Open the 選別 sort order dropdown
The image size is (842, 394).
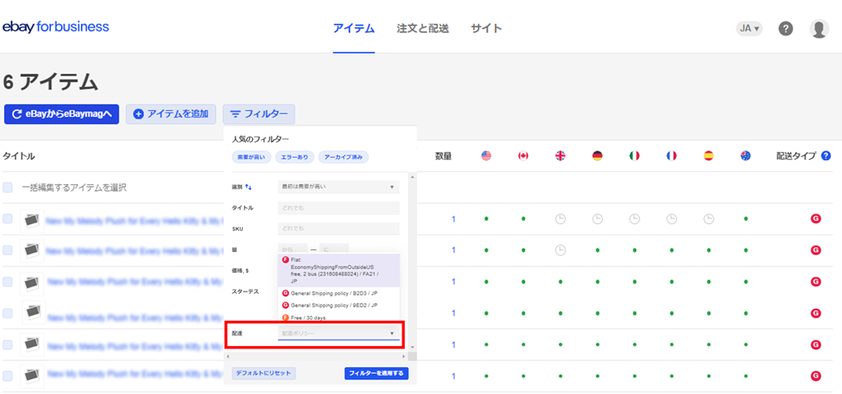(x=338, y=187)
